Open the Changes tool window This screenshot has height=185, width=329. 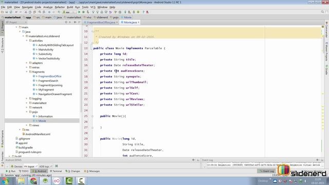click(73, 171)
